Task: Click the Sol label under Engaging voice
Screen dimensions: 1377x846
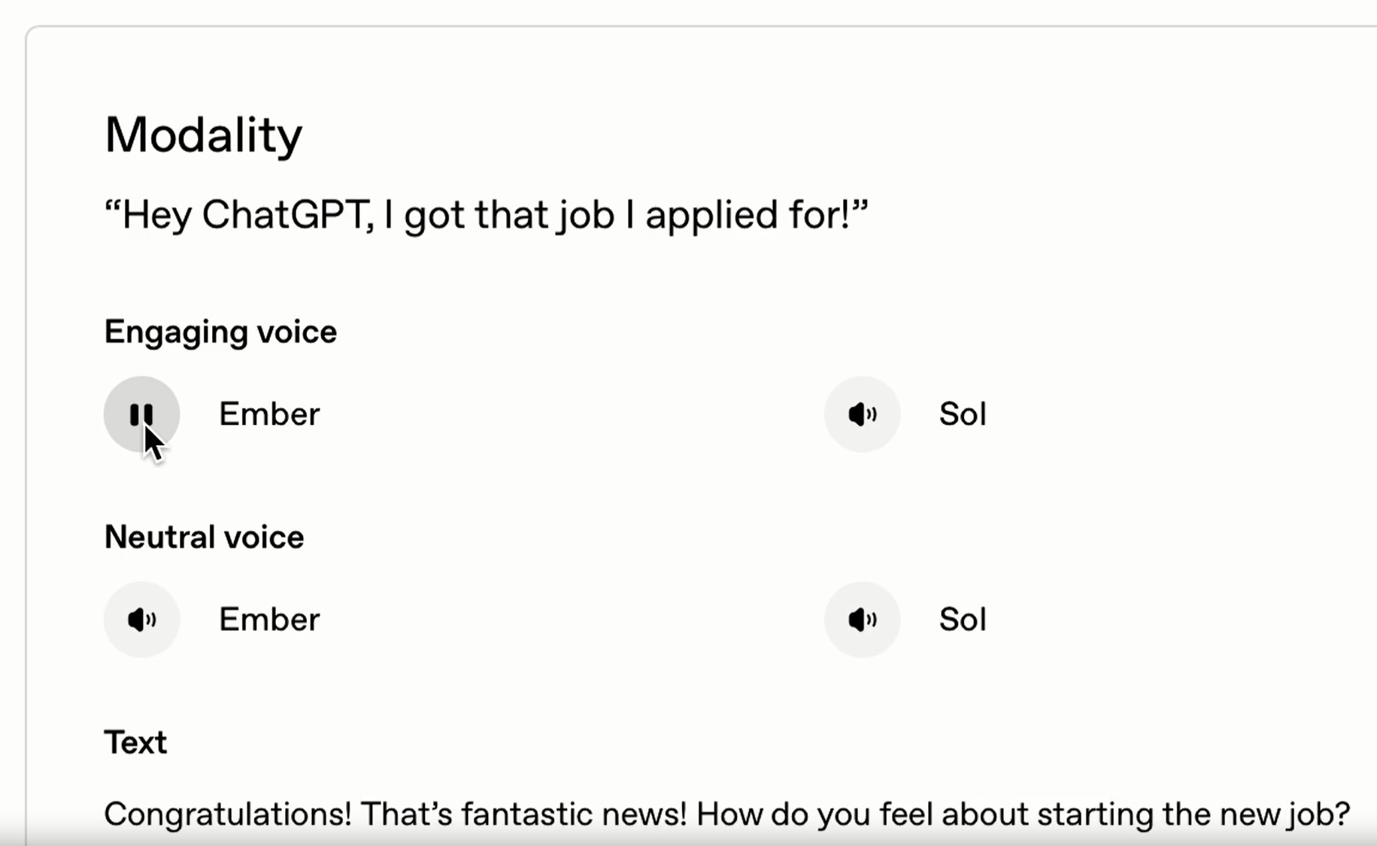Action: point(962,414)
